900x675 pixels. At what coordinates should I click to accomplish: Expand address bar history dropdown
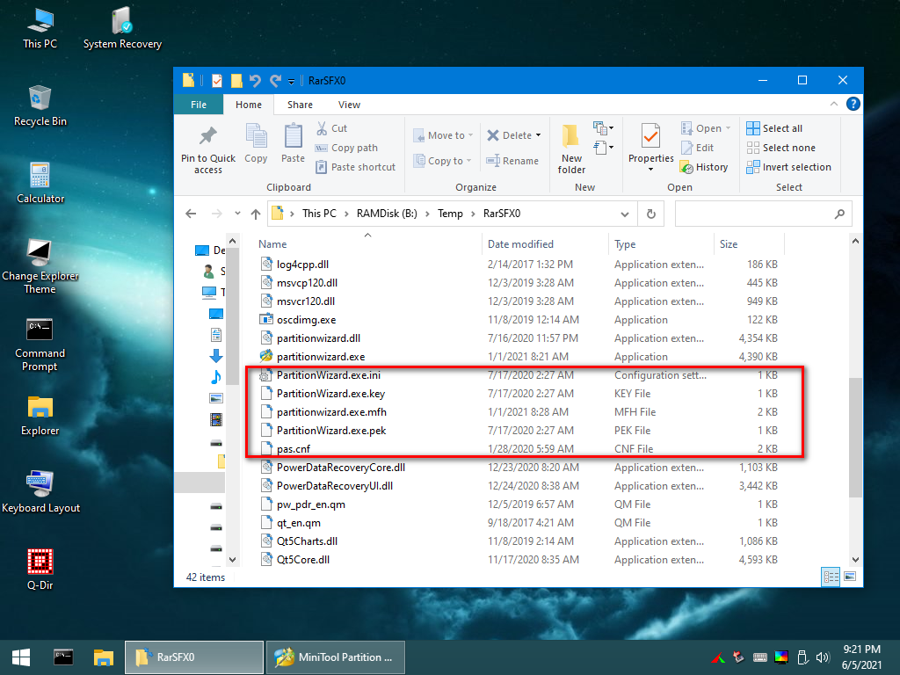point(625,214)
